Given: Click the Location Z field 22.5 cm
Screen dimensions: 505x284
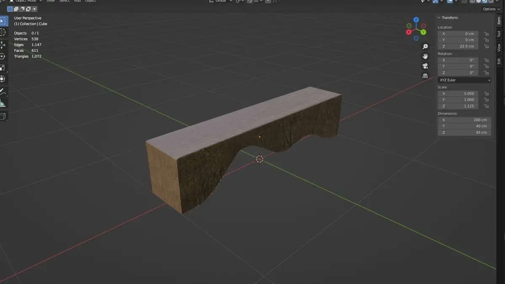Looking at the screenshot, I should (458, 46).
